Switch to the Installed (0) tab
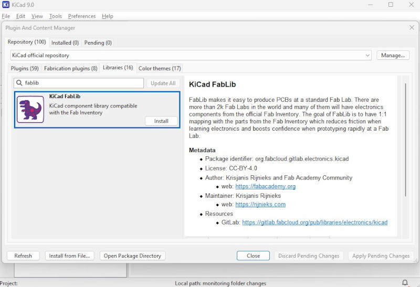 pos(65,42)
